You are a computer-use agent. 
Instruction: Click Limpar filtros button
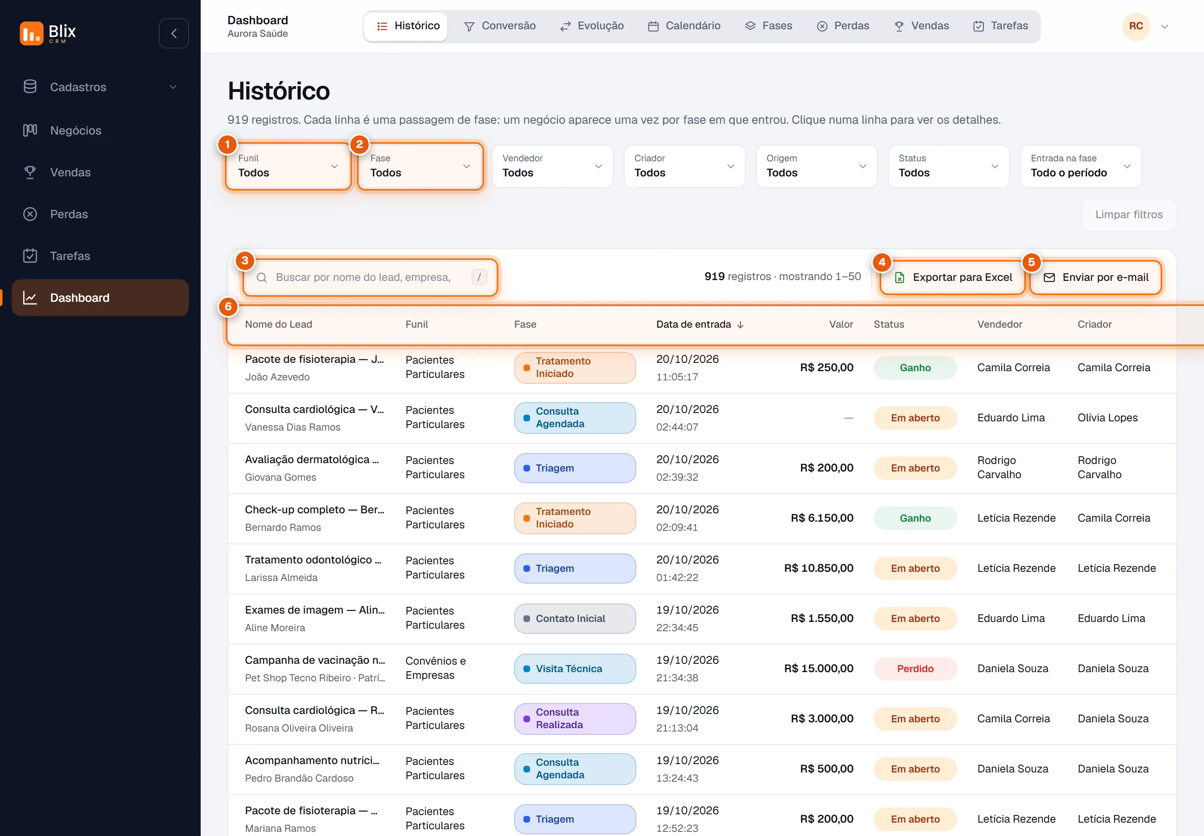pos(1129,214)
